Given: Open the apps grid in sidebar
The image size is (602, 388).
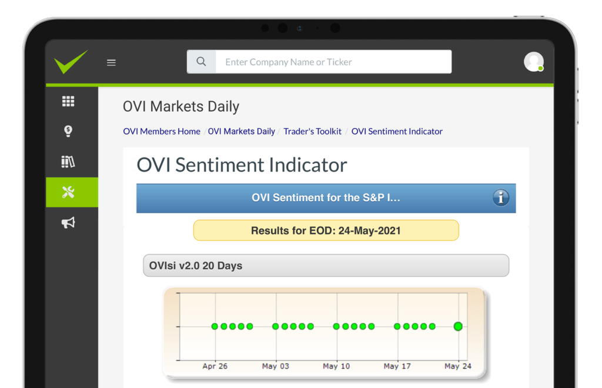Looking at the screenshot, I should point(68,101).
